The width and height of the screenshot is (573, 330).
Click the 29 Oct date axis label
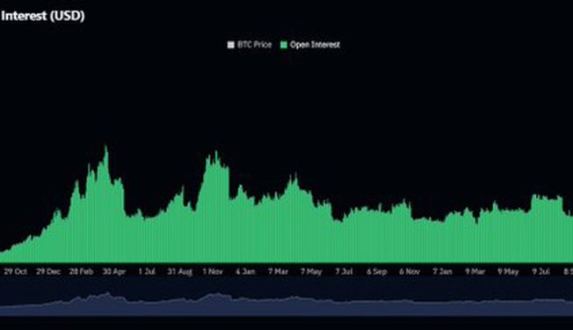coord(15,271)
